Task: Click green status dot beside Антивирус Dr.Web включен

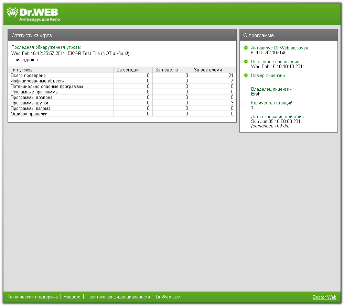Action: pos(246,48)
